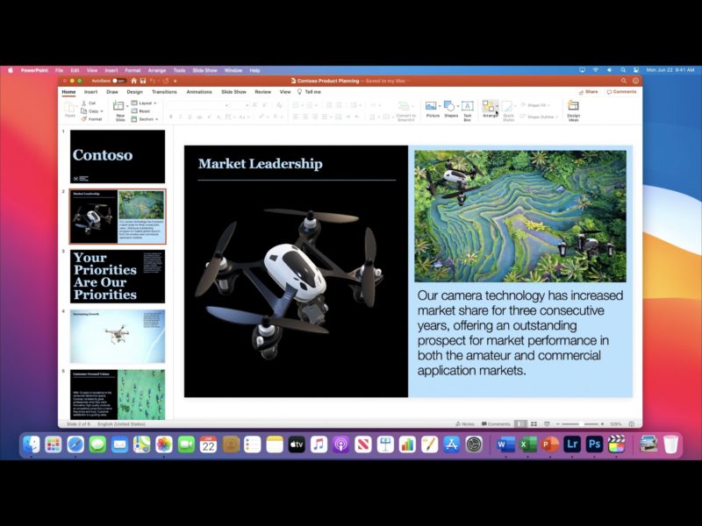This screenshot has height=526, width=702.
Task: Switch to Slide Sorter view icon
Action: (x=534, y=423)
